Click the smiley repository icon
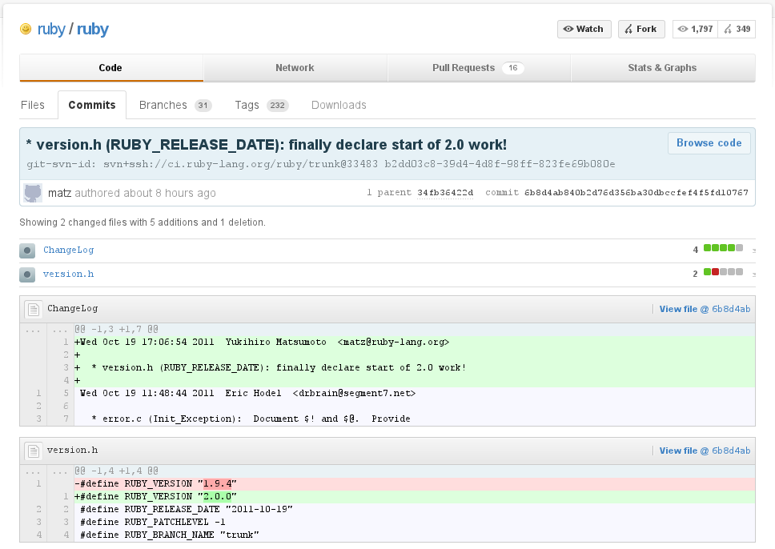The image size is (775, 549). (x=25, y=29)
